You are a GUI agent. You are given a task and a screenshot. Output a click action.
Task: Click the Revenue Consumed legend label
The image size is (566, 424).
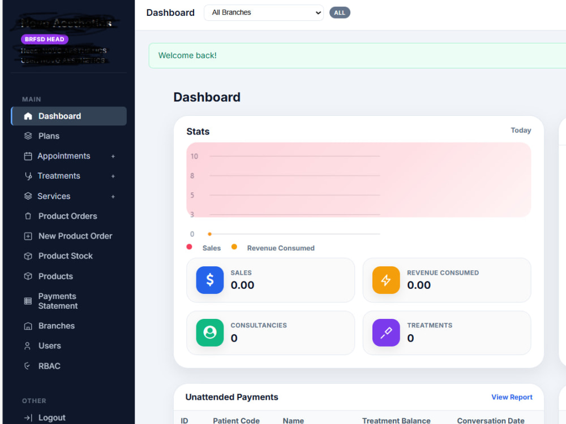pos(281,248)
